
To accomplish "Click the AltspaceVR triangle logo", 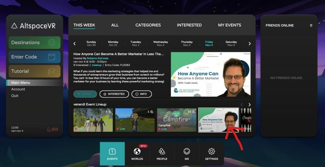I will pos(14,26).
